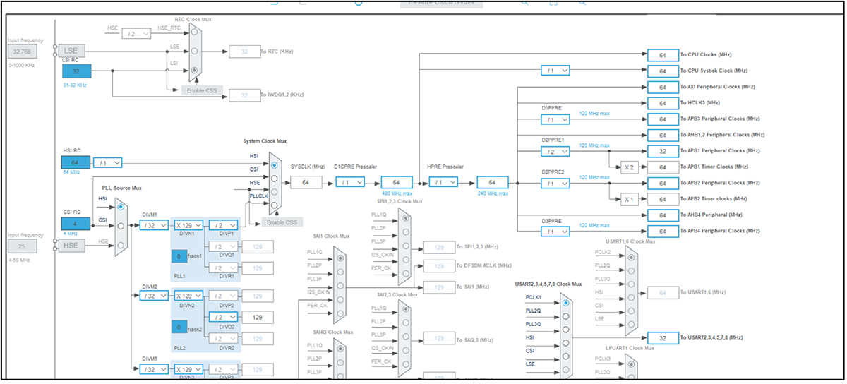The height and width of the screenshot is (384, 847).
Task: Open the CPU Systick Clock divider dropdown
Action: [555, 71]
